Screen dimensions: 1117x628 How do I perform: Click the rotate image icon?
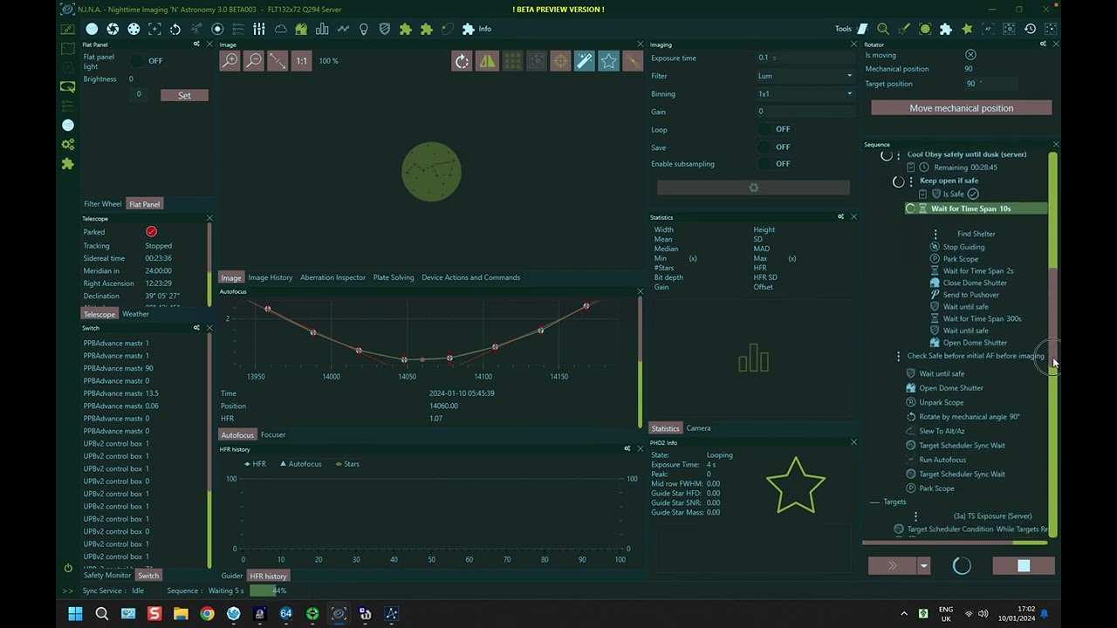[x=463, y=61]
